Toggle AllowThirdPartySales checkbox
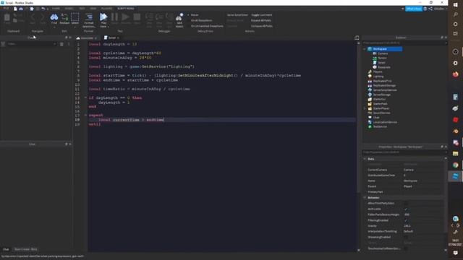The height and width of the screenshot is (260, 463). tap(406, 204)
